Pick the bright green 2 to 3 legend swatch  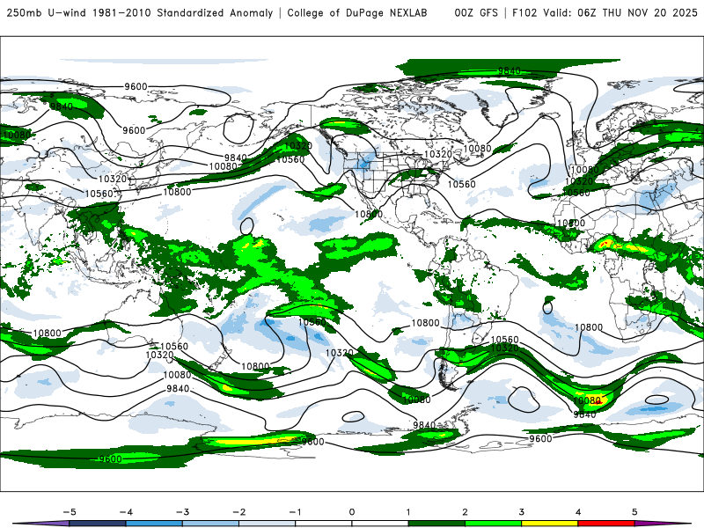pyautogui.click(x=494, y=524)
